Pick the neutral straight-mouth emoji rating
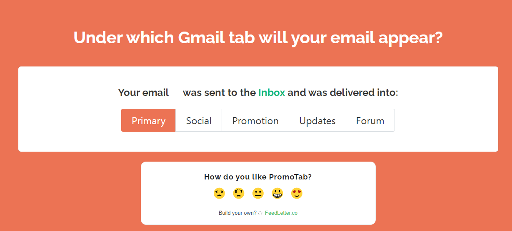This screenshot has height=231, width=512. [258, 193]
